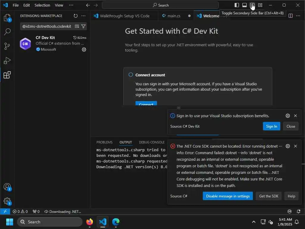This screenshot has height=229, width=305.
Task: Select the C# Dev Kit extension entry
Action: coord(53,44)
